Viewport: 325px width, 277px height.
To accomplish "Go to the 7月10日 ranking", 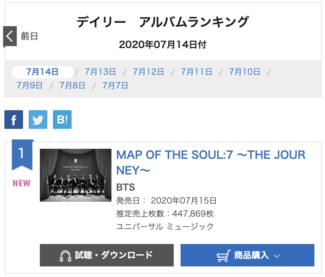I will (245, 72).
